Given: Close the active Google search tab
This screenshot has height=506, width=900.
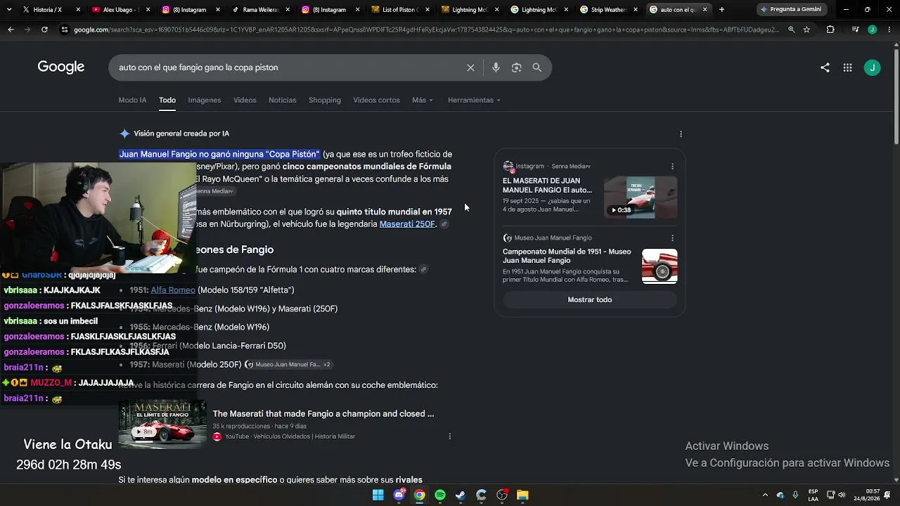Looking at the screenshot, I should tap(705, 10).
